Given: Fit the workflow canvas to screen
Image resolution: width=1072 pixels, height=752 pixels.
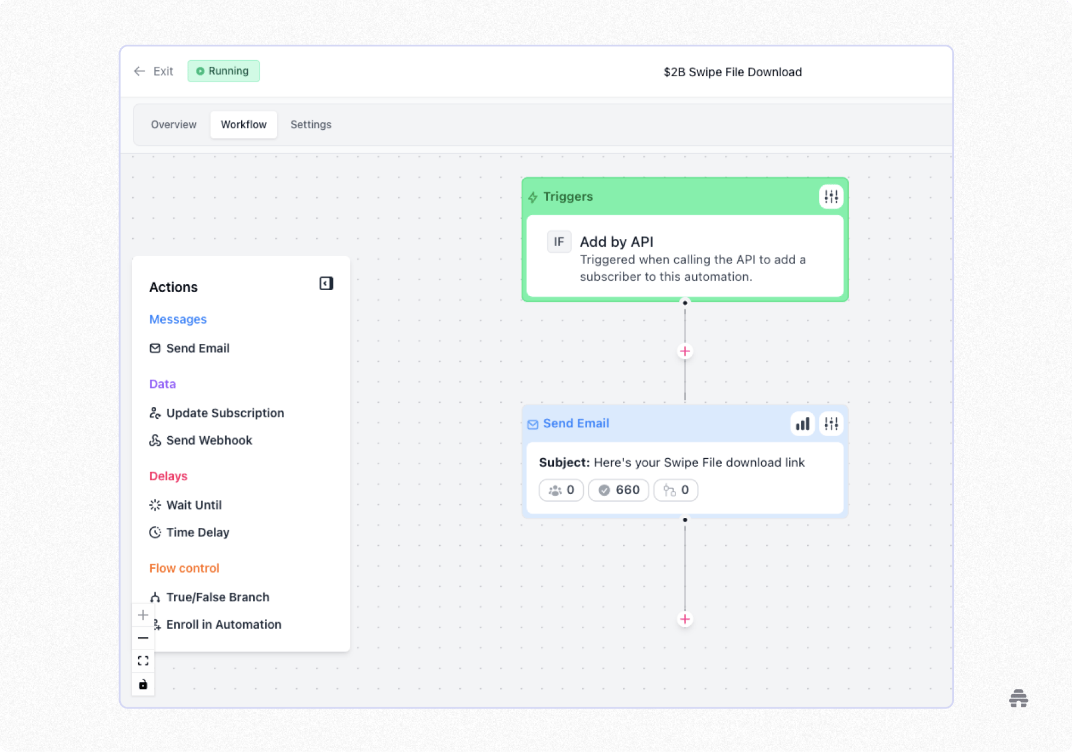Looking at the screenshot, I should [x=143, y=660].
